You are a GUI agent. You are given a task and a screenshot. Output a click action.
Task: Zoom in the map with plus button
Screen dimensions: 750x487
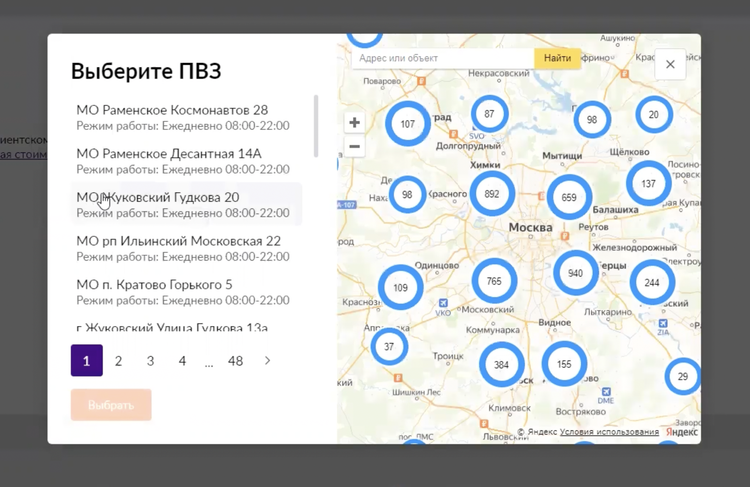(x=355, y=122)
